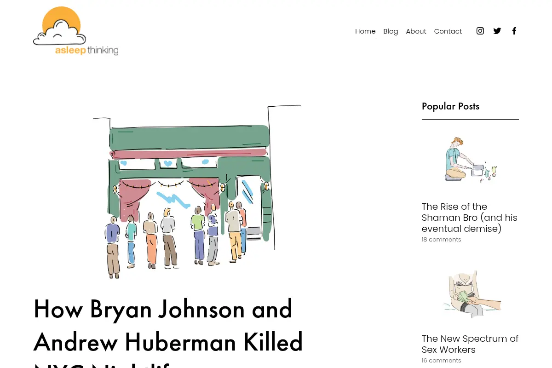Open the About page

416,31
